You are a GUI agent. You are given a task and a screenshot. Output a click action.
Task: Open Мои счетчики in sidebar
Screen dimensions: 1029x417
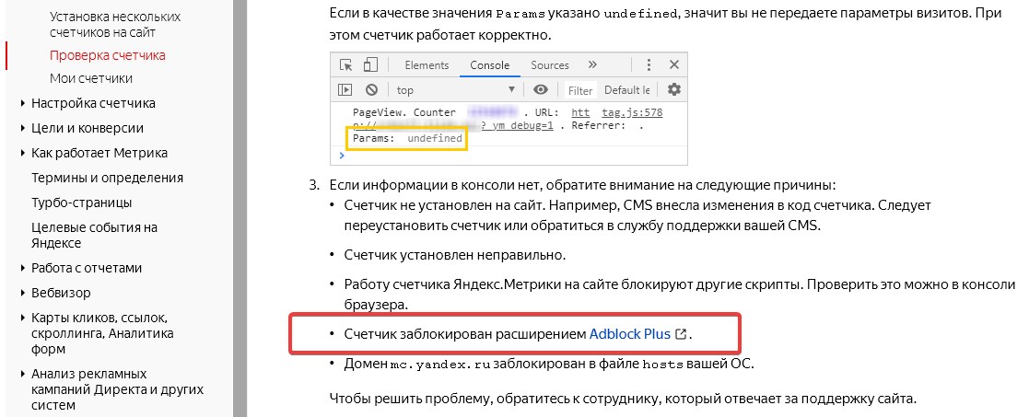point(91,78)
